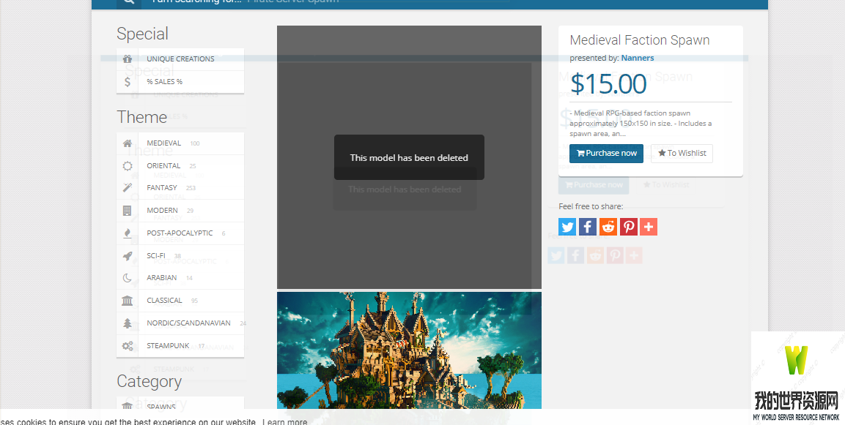The image size is (845, 425).
Task: Click the Oriental theme icon
Action: [x=128, y=166]
